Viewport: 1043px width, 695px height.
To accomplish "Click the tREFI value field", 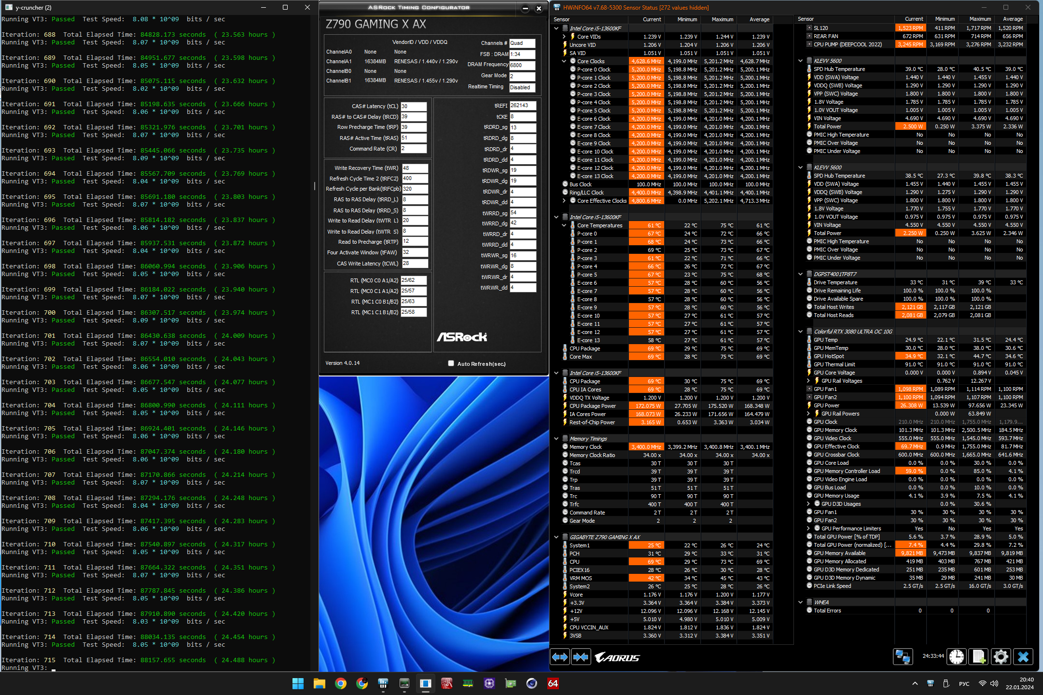I will (522, 105).
